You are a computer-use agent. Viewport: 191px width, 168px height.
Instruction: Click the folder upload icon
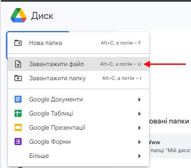point(18,78)
